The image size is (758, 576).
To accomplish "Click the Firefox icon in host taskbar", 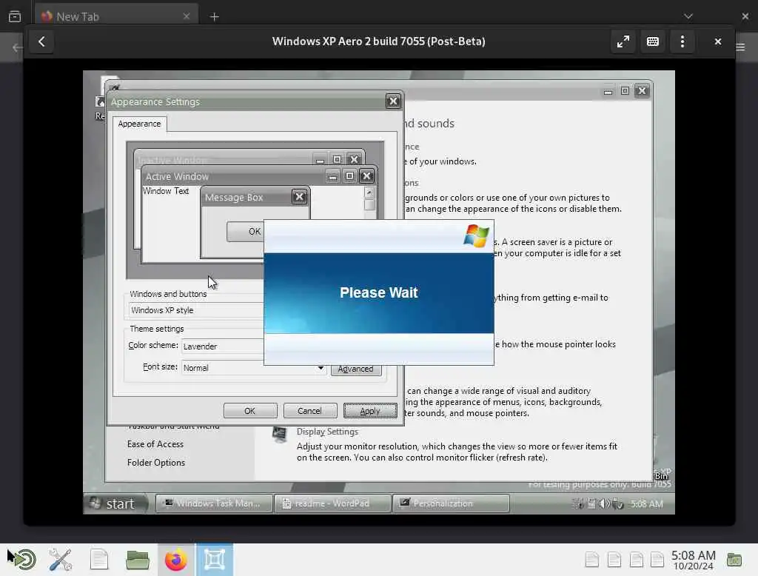I will [x=176, y=560].
